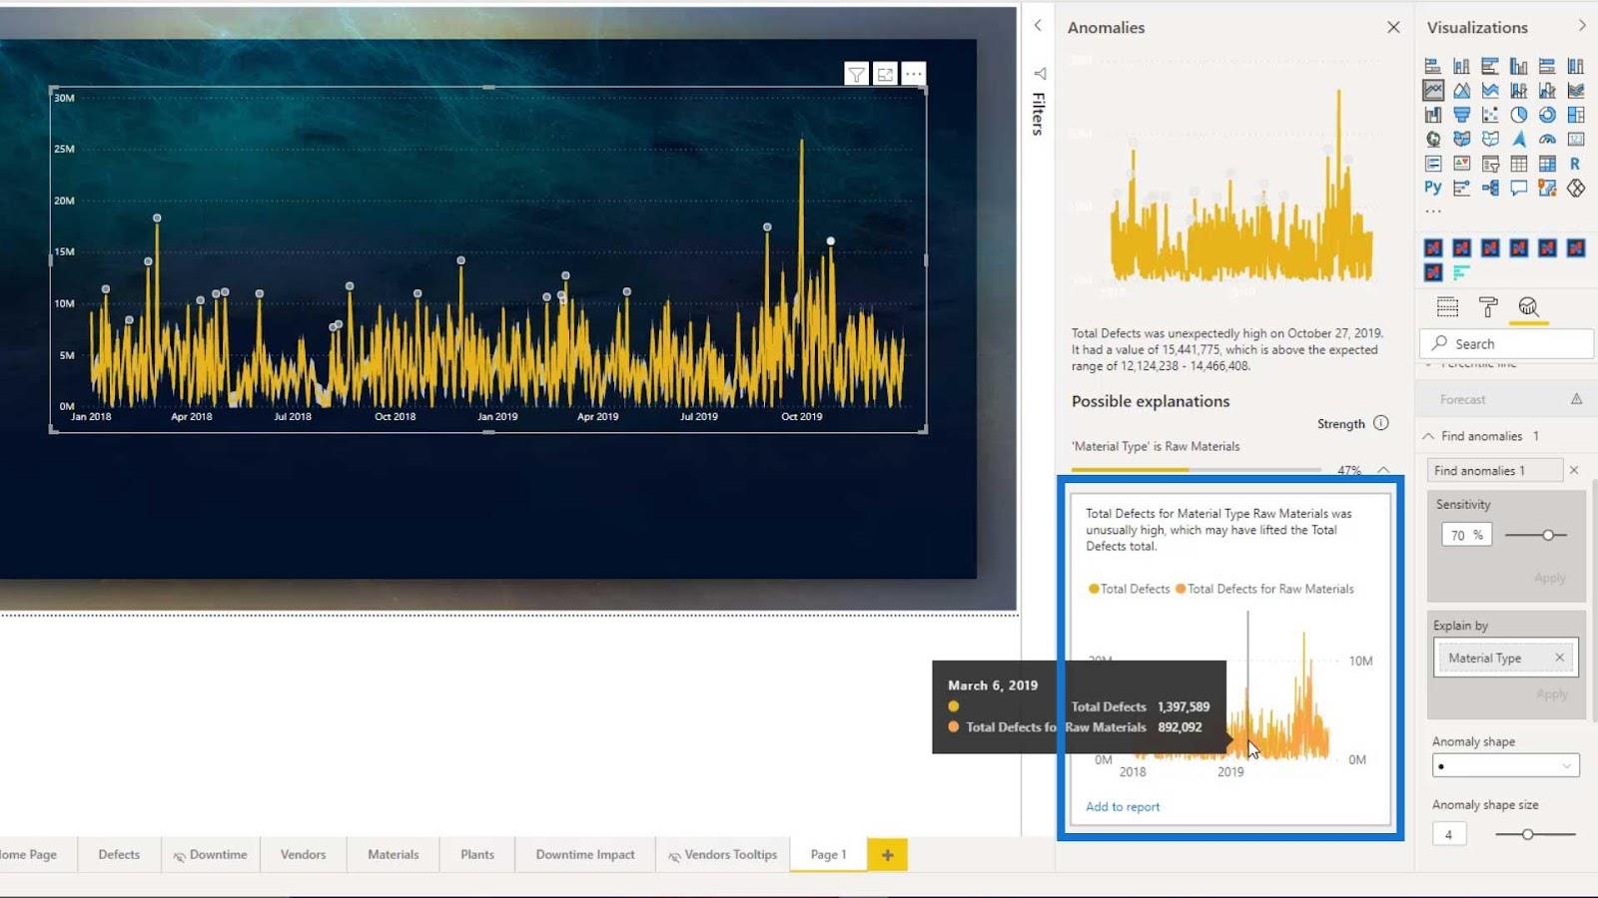Select the Funnel chart visual

point(1461,115)
